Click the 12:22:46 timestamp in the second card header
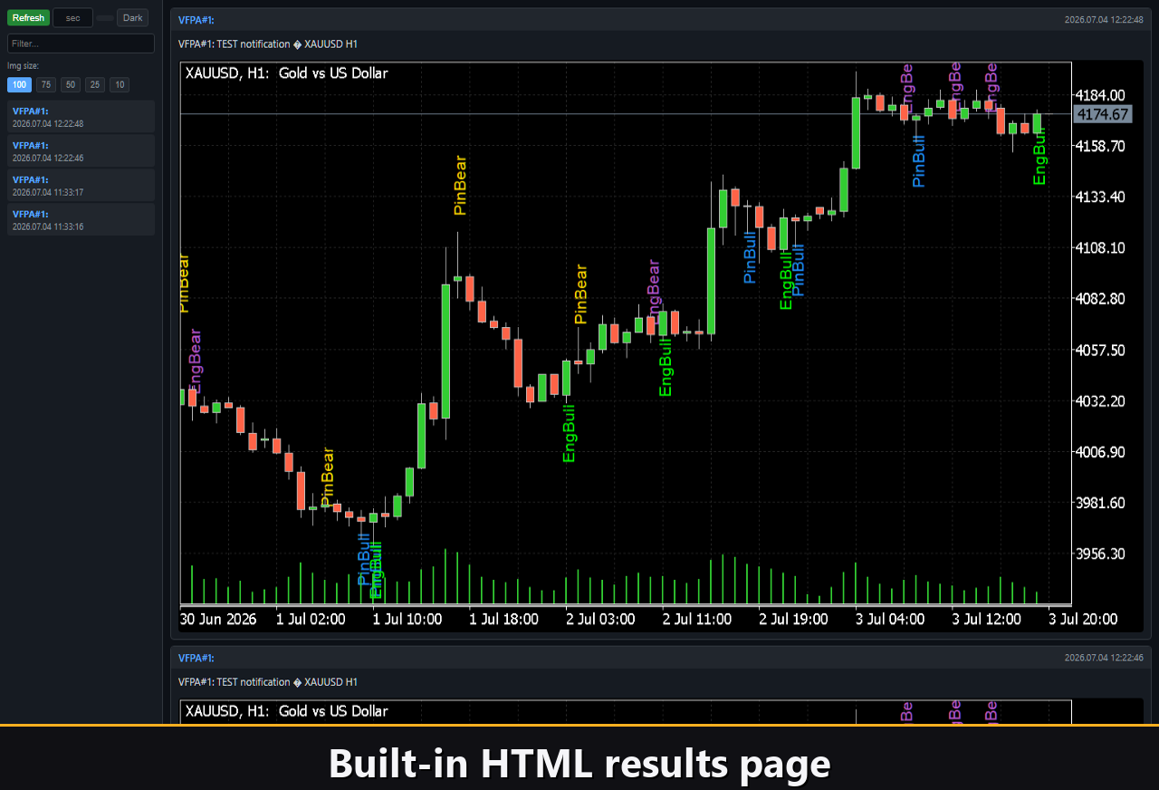Screen dimensions: 1159x790 tap(1104, 658)
